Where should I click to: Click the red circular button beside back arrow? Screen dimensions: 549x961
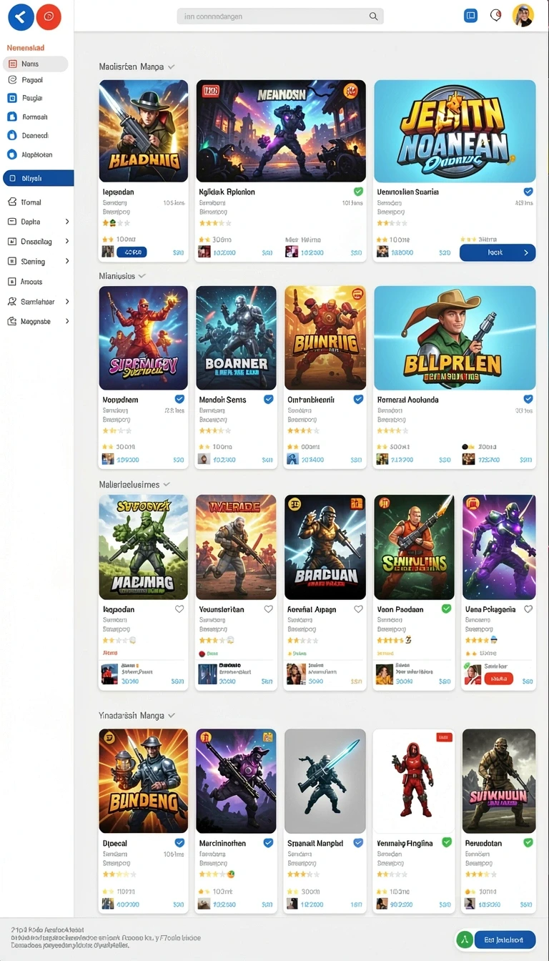(x=49, y=16)
